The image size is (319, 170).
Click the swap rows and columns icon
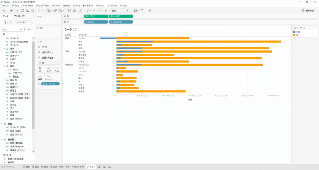coord(69,11)
